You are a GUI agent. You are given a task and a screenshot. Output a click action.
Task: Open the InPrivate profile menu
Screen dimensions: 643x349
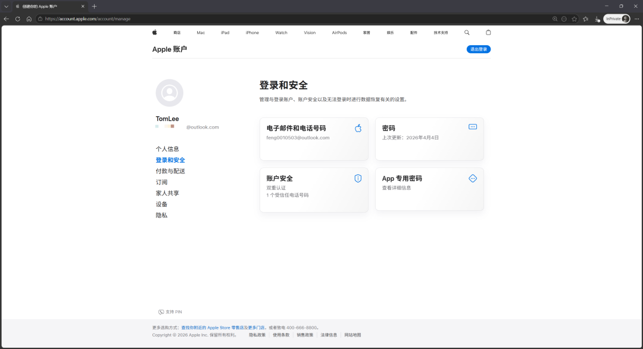[x=616, y=18]
